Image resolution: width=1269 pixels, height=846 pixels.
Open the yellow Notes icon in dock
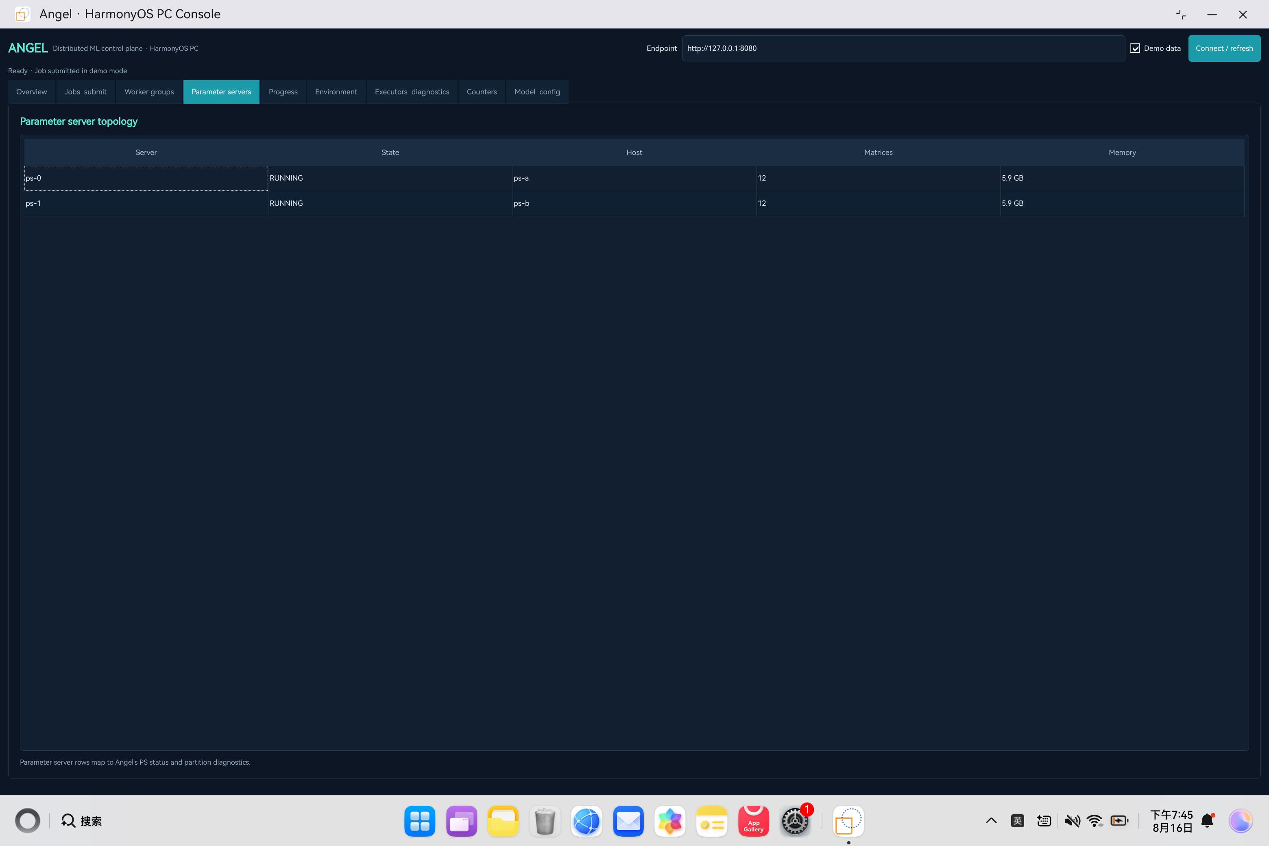pos(712,821)
